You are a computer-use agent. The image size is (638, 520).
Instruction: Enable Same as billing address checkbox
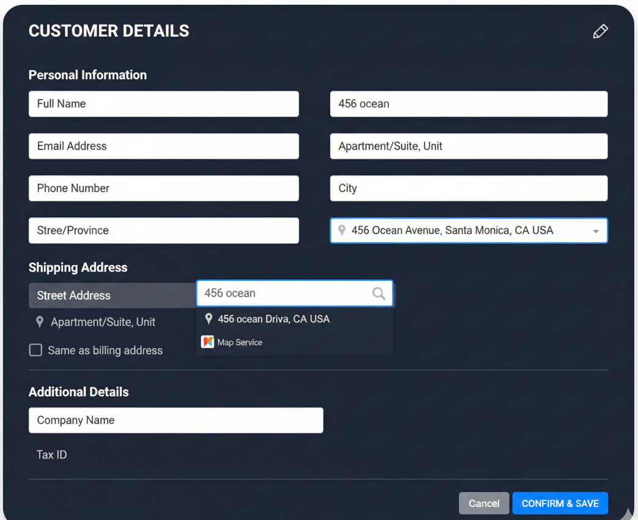pos(36,350)
